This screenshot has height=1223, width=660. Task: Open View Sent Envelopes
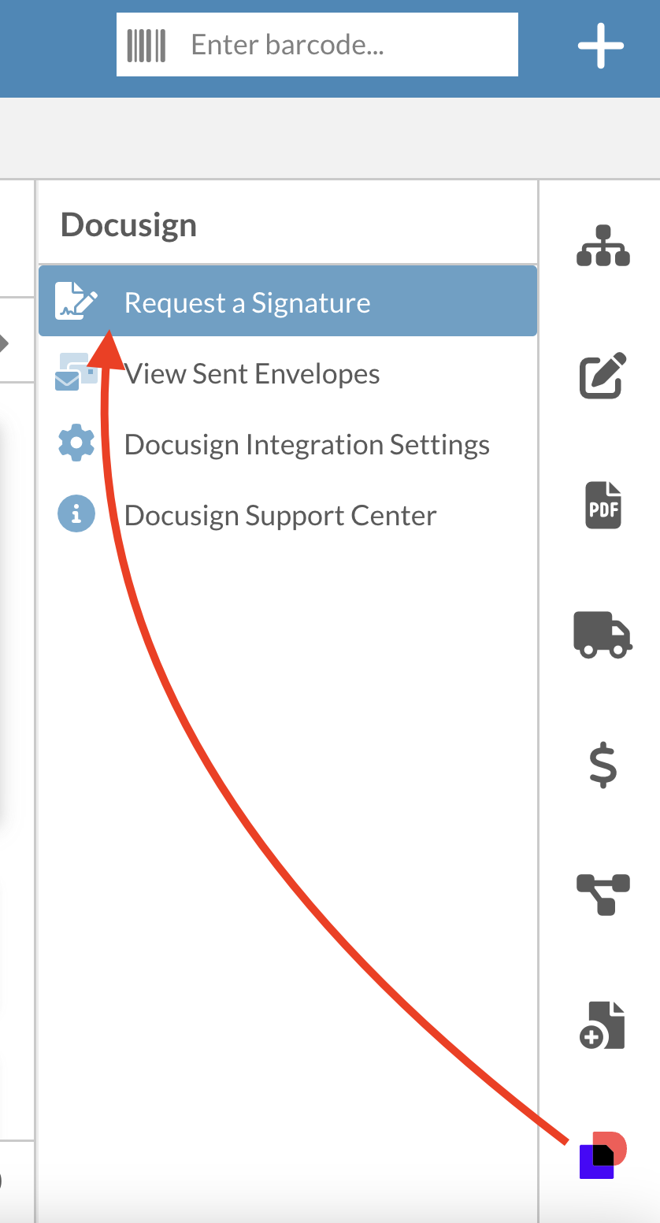pos(252,373)
